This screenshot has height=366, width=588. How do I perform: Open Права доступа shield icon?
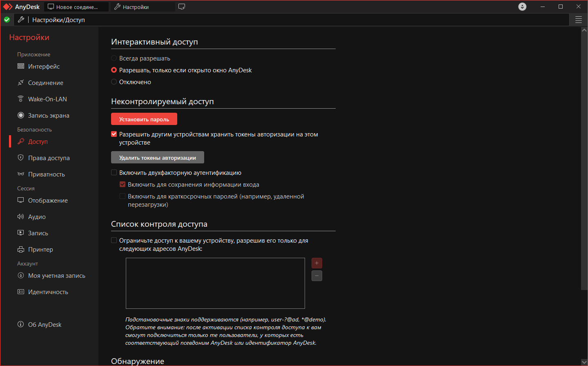coord(21,158)
